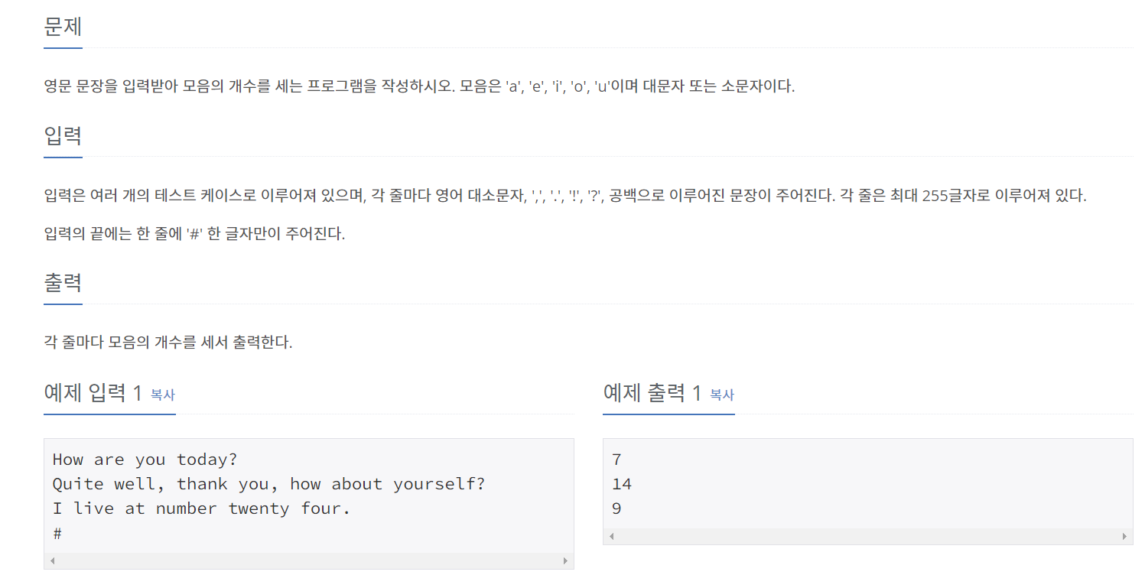Screen dimensions: 1145x588
Task: Copy sample input 1 using 복사 link
Action: (163, 395)
